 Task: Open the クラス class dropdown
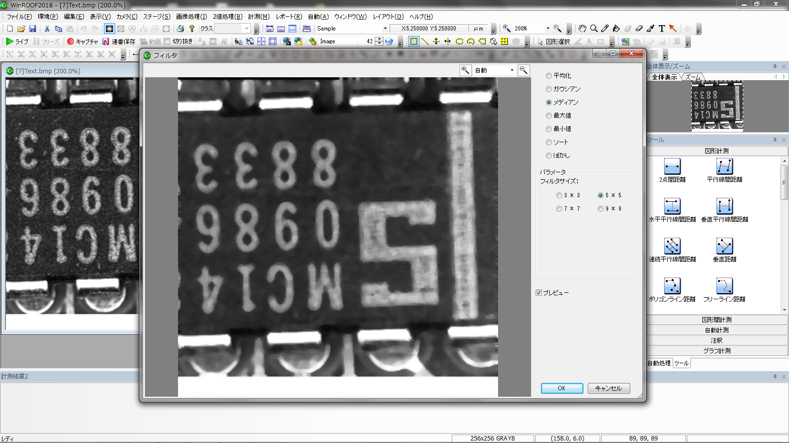click(247, 29)
